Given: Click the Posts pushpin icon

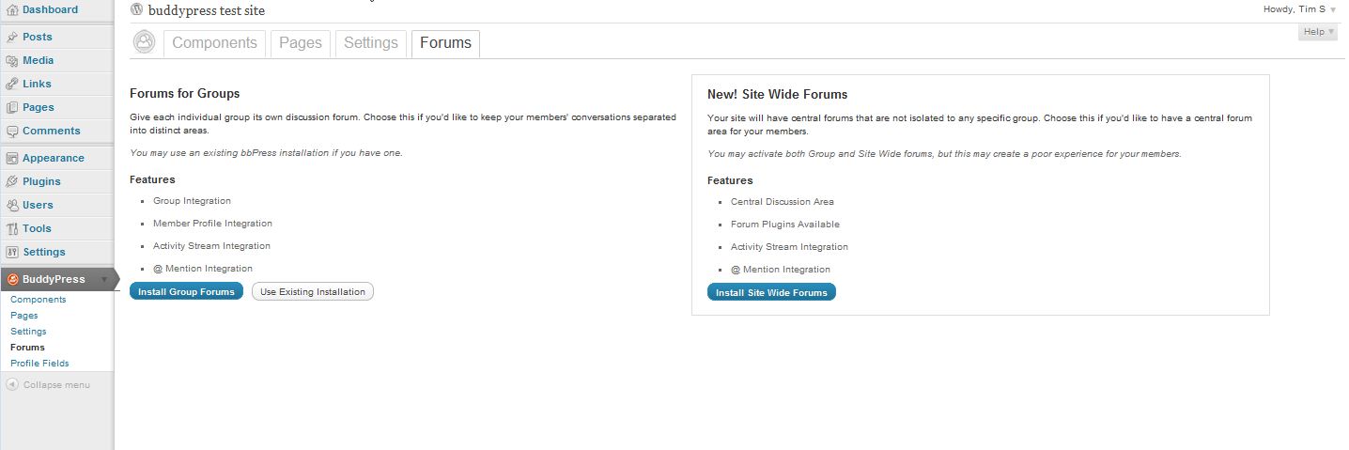Looking at the screenshot, I should pos(11,37).
